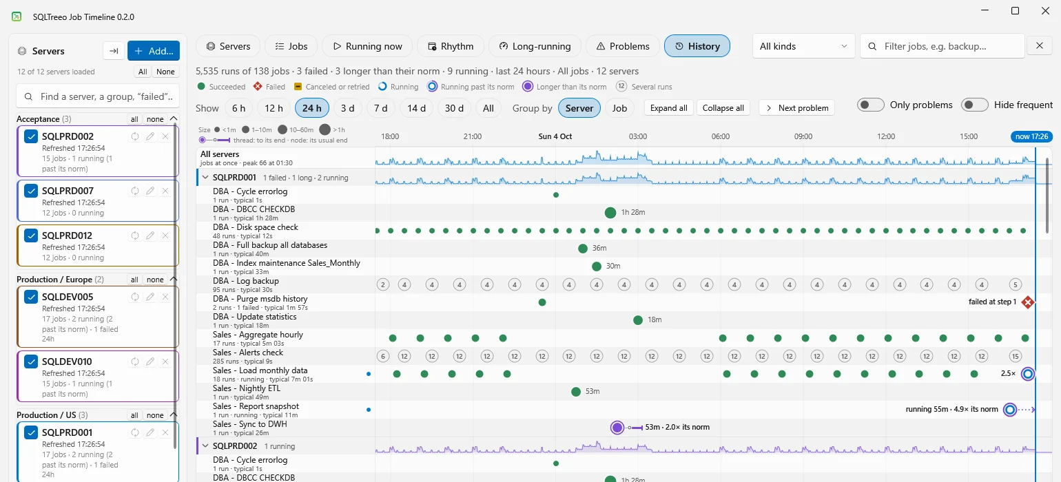Remove server SQLPRD007
The height and width of the screenshot is (482, 1061).
pyautogui.click(x=165, y=191)
